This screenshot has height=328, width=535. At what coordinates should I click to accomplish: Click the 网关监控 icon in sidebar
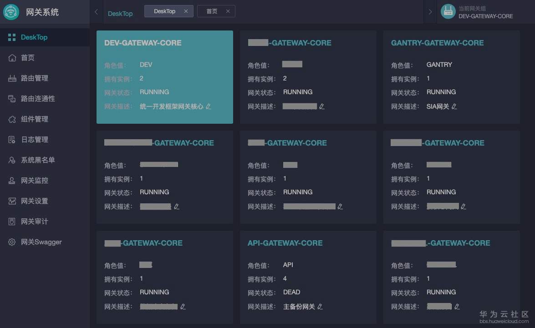click(12, 180)
